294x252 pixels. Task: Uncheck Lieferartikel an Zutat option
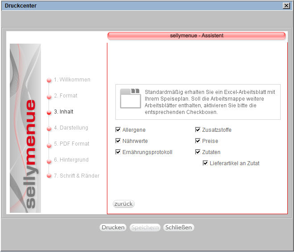coord(205,163)
